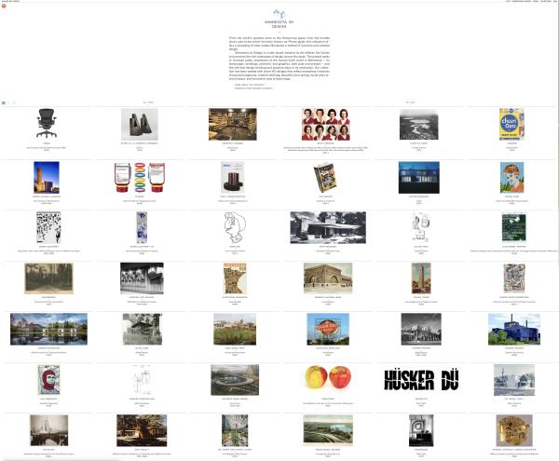
Task: Open the glass atrium interior photo
Action: click(x=235, y=430)
